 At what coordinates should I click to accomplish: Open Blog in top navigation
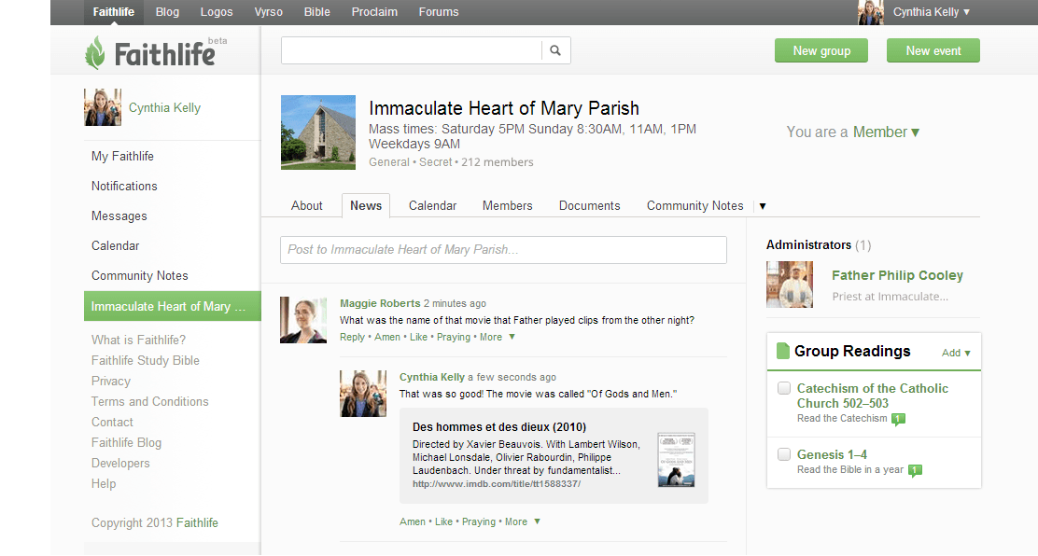coord(167,12)
